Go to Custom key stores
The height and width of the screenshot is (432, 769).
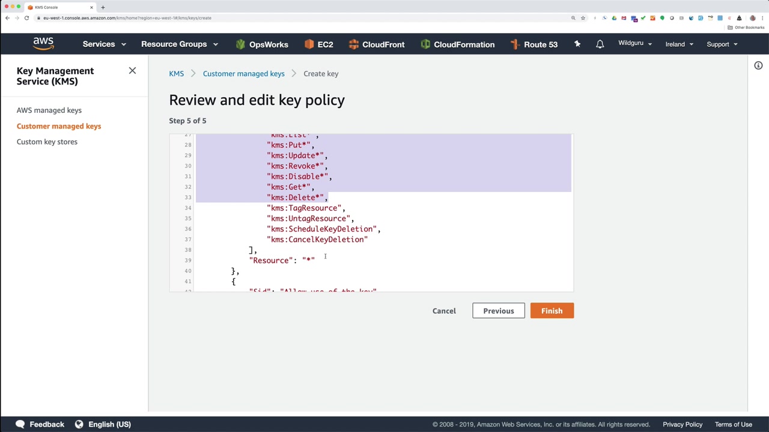point(47,142)
